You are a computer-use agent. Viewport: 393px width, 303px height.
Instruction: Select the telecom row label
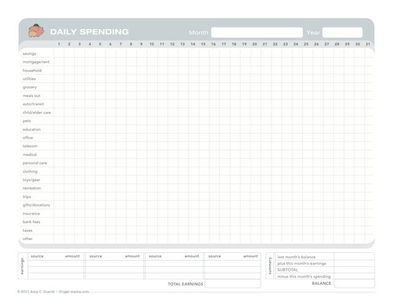pos(30,146)
